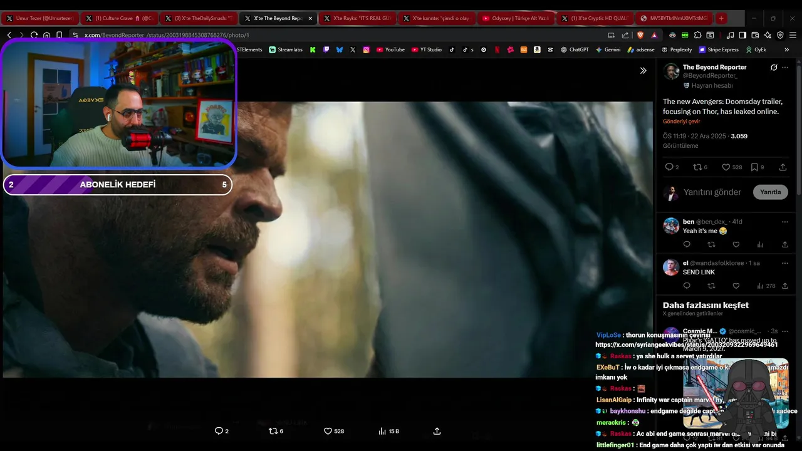Open the browser hamburger main menu
The width and height of the screenshot is (802, 451).
pyautogui.click(x=793, y=35)
